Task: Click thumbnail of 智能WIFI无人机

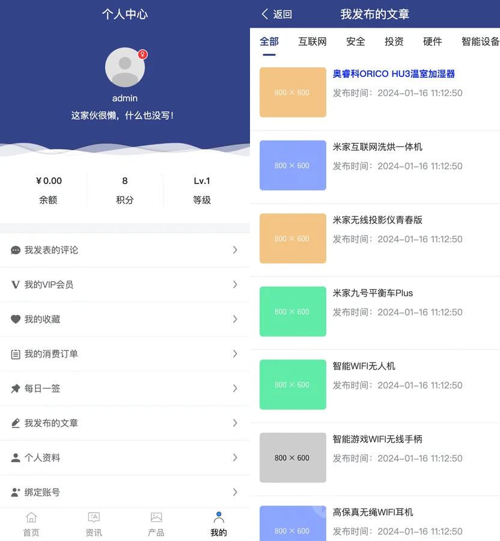Action: [293, 384]
